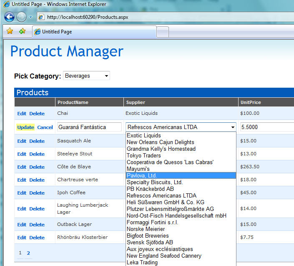Edit the Sasquatch Ale row
294x266 pixels.
coord(22,141)
